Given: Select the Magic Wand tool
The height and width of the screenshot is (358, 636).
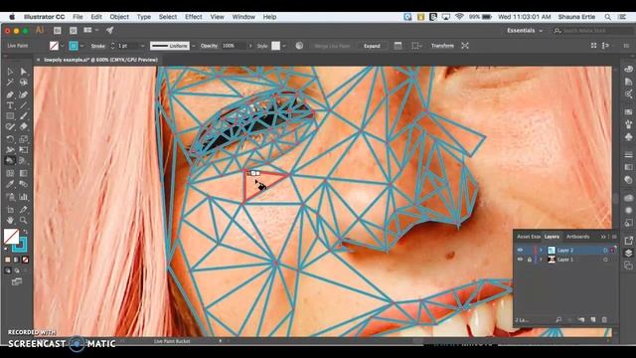Looking at the screenshot, I should (10, 83).
